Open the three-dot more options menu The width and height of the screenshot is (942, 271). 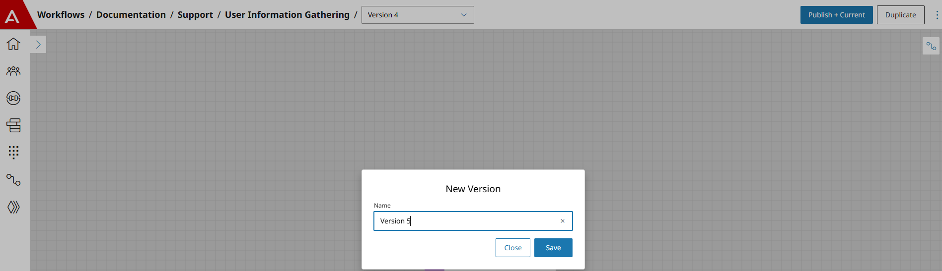(937, 15)
